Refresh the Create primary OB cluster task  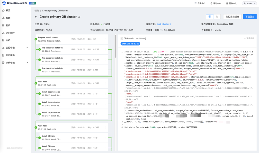click(79, 17)
